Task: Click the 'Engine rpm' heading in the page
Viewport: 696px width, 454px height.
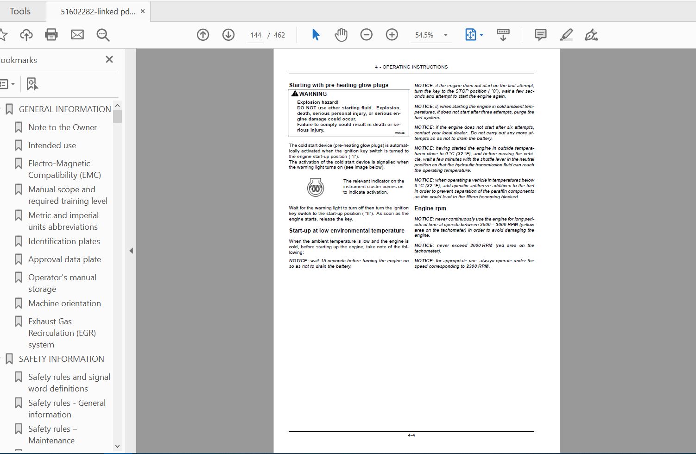Action: point(430,208)
